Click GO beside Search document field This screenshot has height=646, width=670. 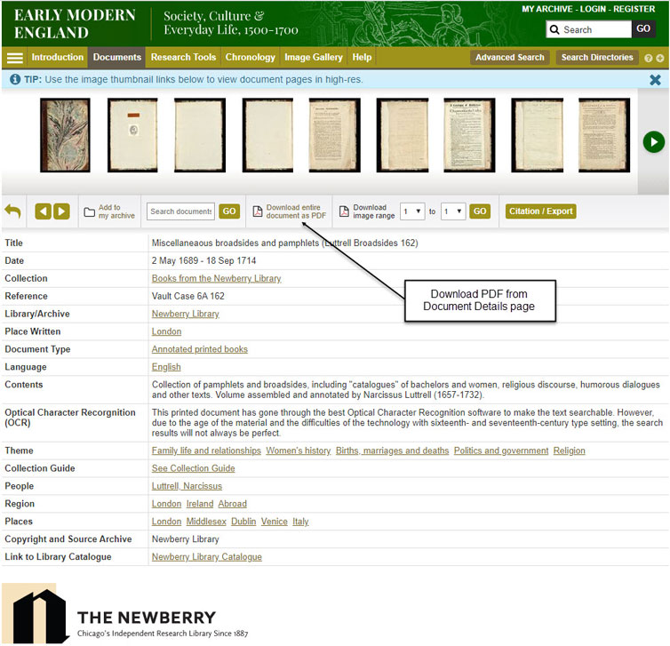(229, 211)
